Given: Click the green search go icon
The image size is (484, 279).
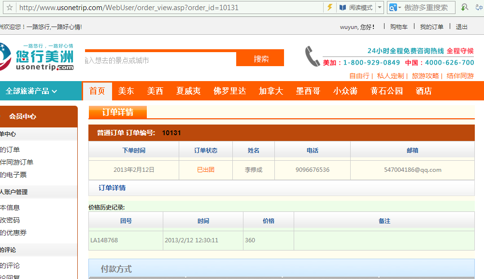Looking at the screenshot, I should click(465, 7).
